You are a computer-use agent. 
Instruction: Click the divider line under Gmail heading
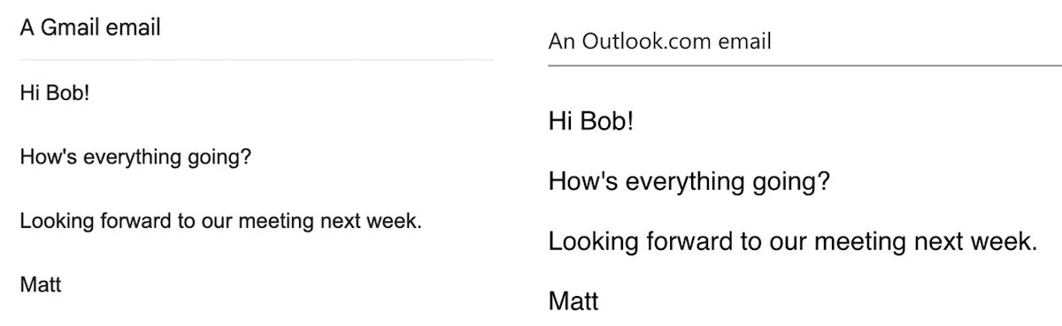tap(256, 60)
